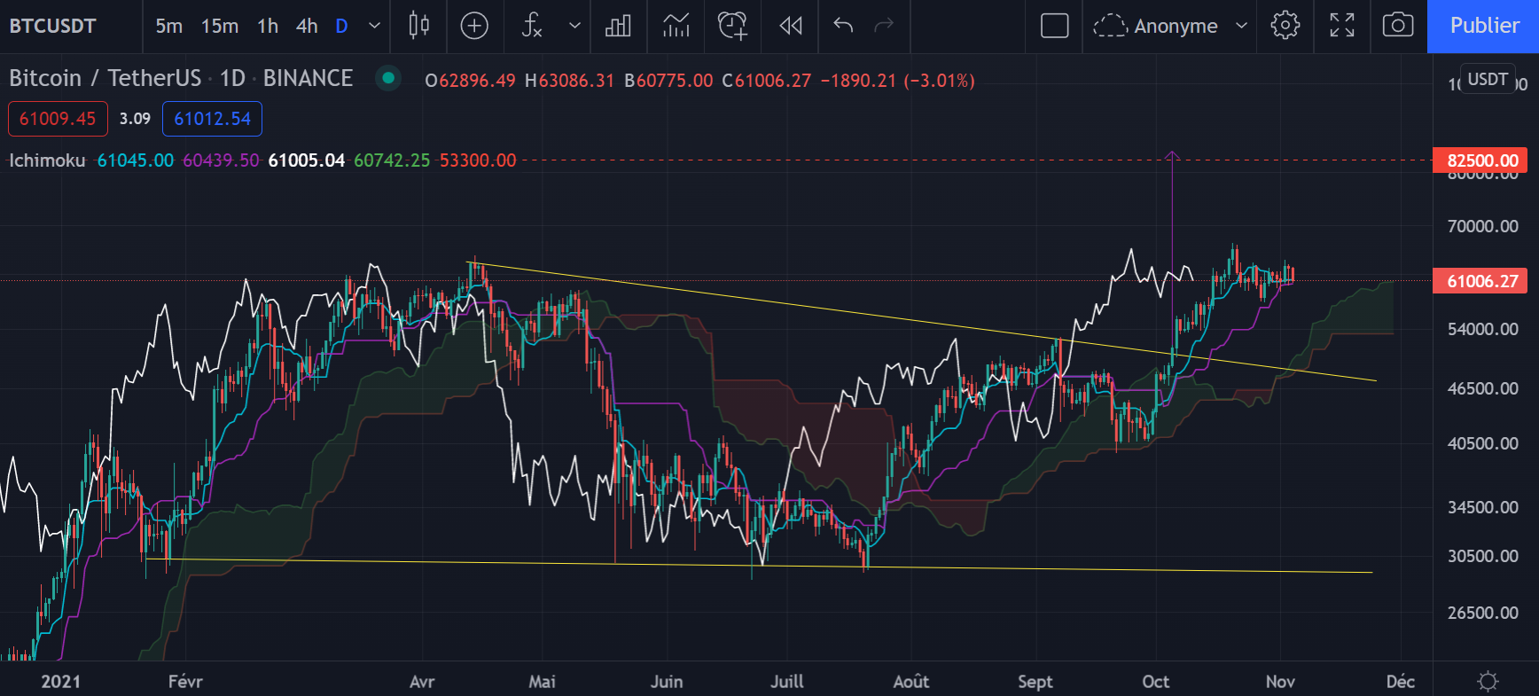Toggle the green market status indicator

(x=387, y=78)
